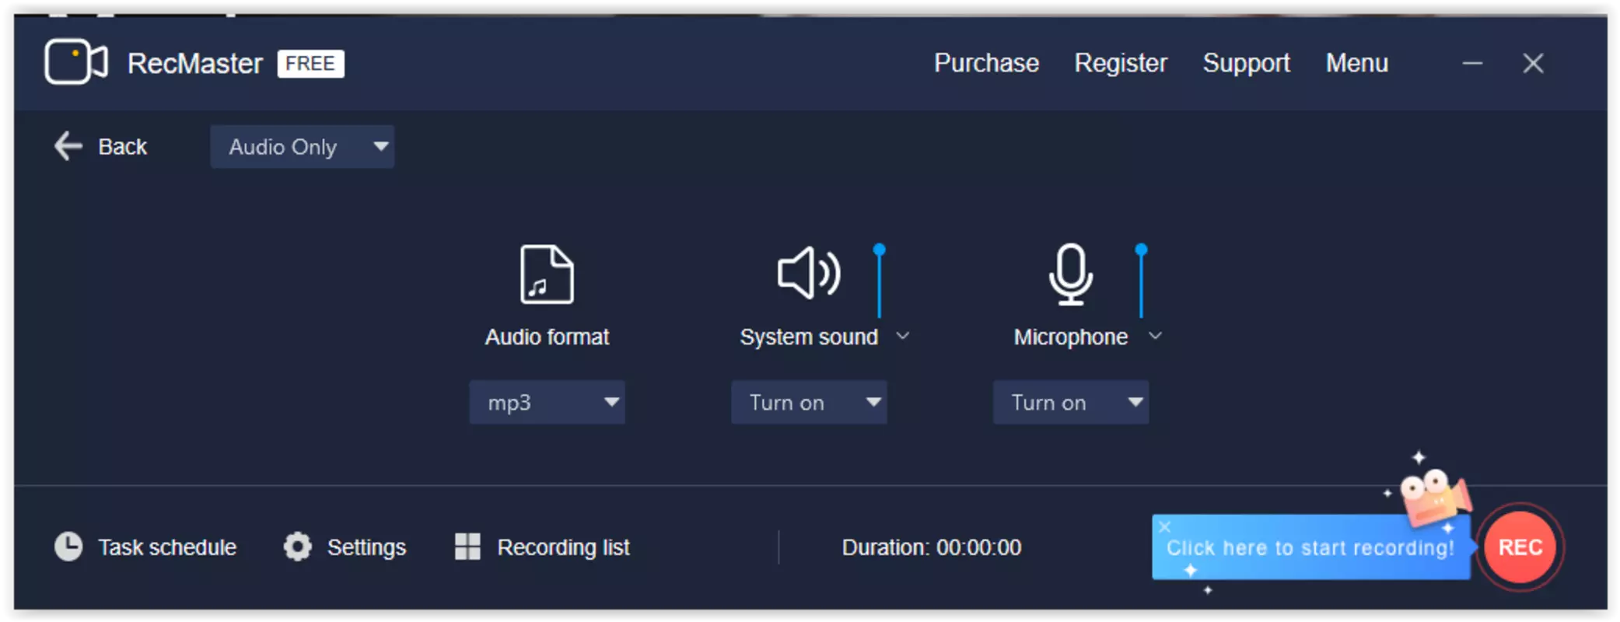Click the Task schedule clock icon
This screenshot has width=1620, height=622.
(68, 547)
